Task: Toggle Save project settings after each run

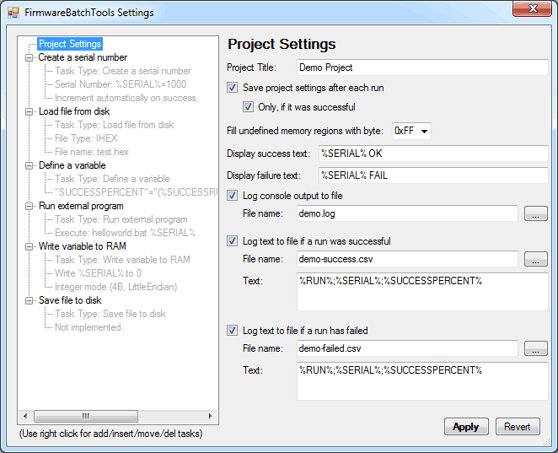Action: (x=233, y=87)
